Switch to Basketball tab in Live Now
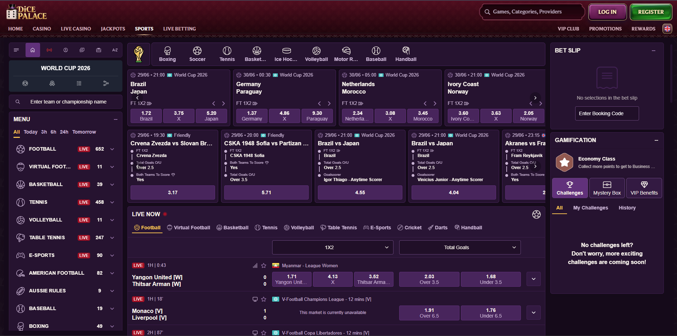Image resolution: width=677 pixels, height=336 pixels. pyautogui.click(x=232, y=228)
